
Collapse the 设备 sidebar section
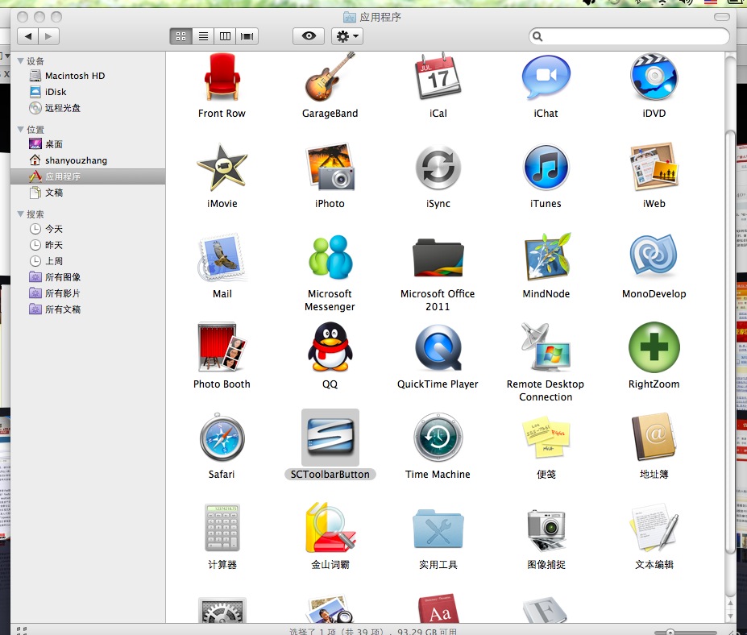click(x=20, y=61)
